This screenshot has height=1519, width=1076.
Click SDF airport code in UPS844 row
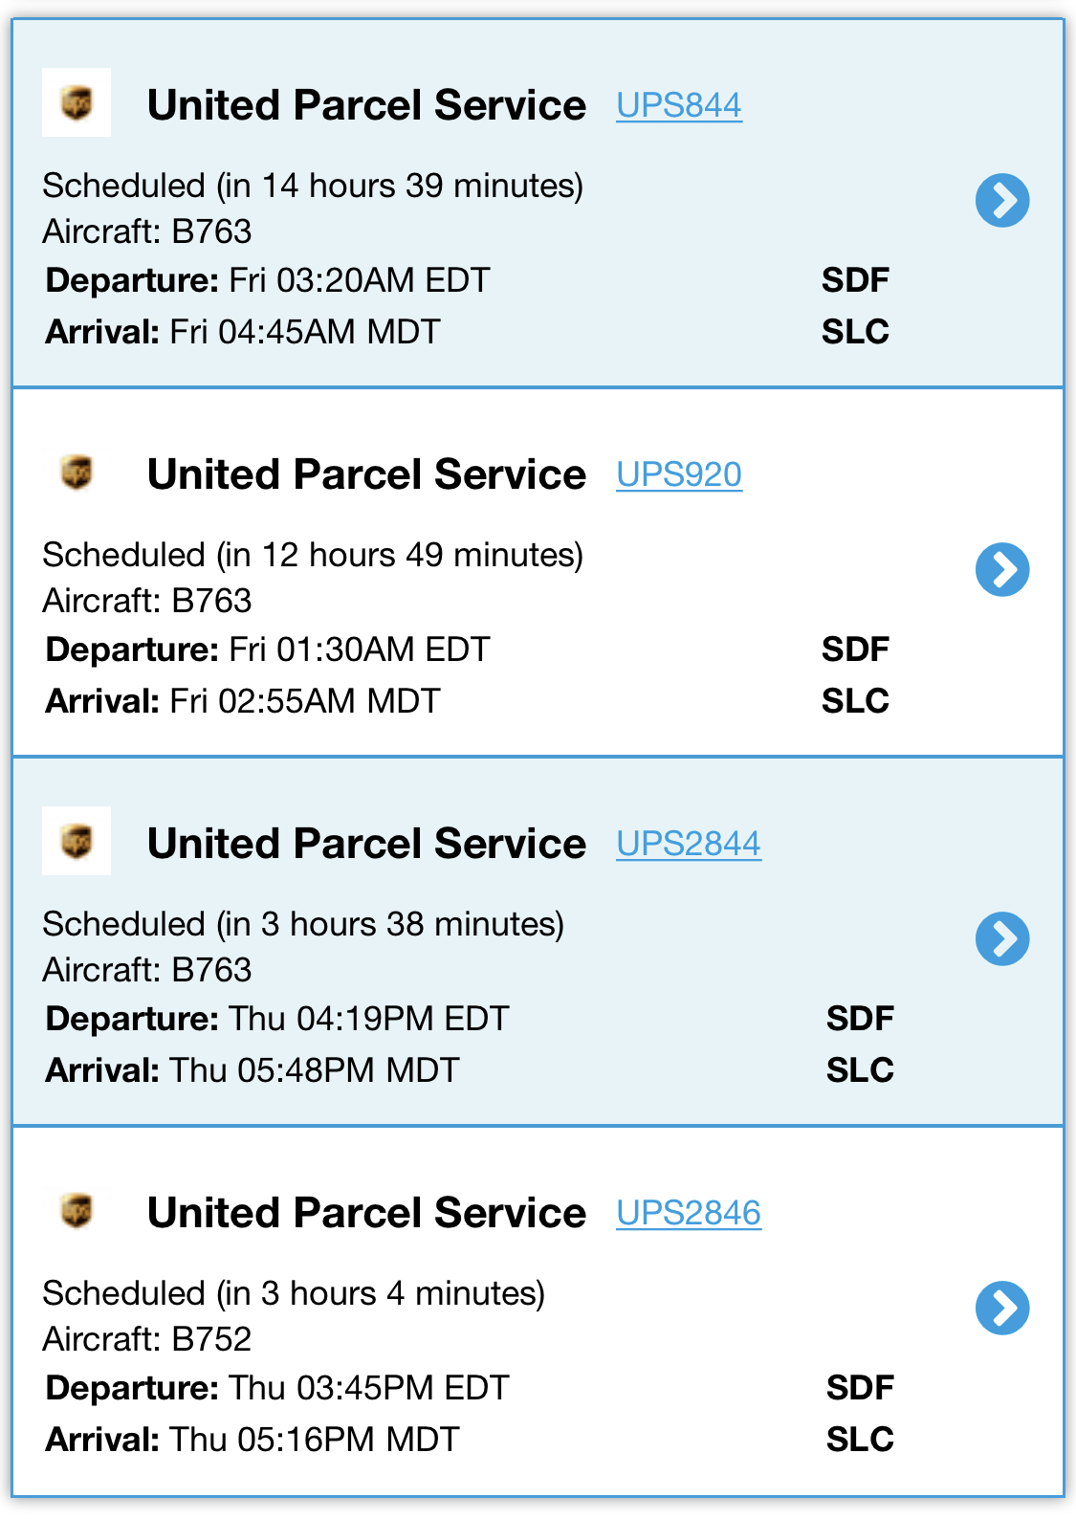point(855,280)
